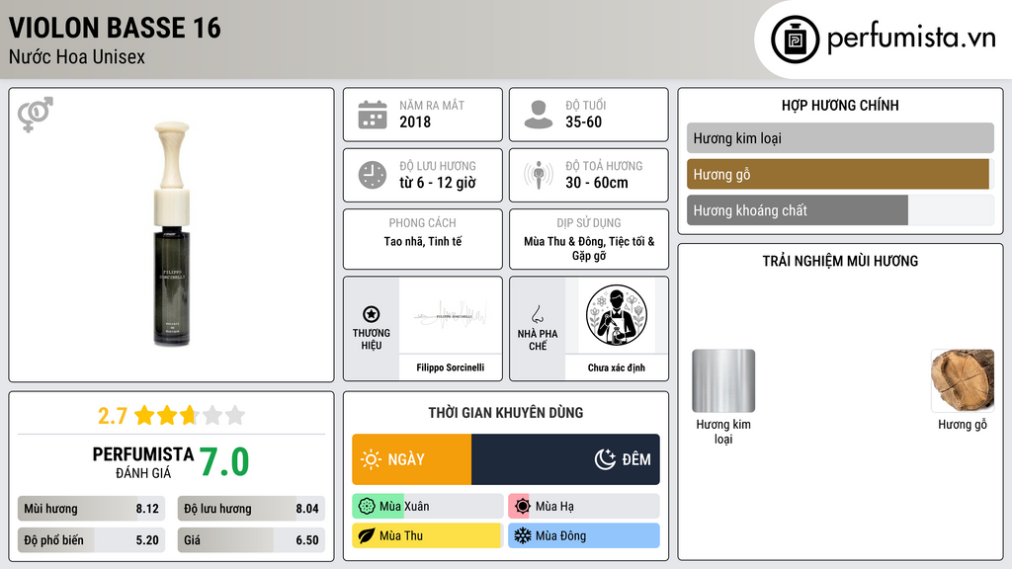1012x569 pixels.
Task: Click the Giá 6.50 score bar
Action: pyautogui.click(x=251, y=540)
